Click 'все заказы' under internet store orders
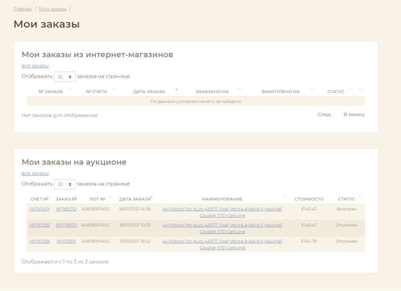401x291 pixels. point(35,66)
